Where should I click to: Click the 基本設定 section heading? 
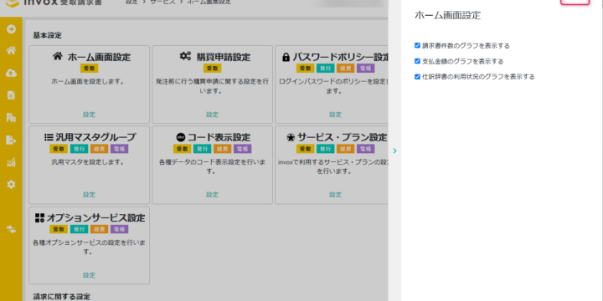tap(47, 36)
